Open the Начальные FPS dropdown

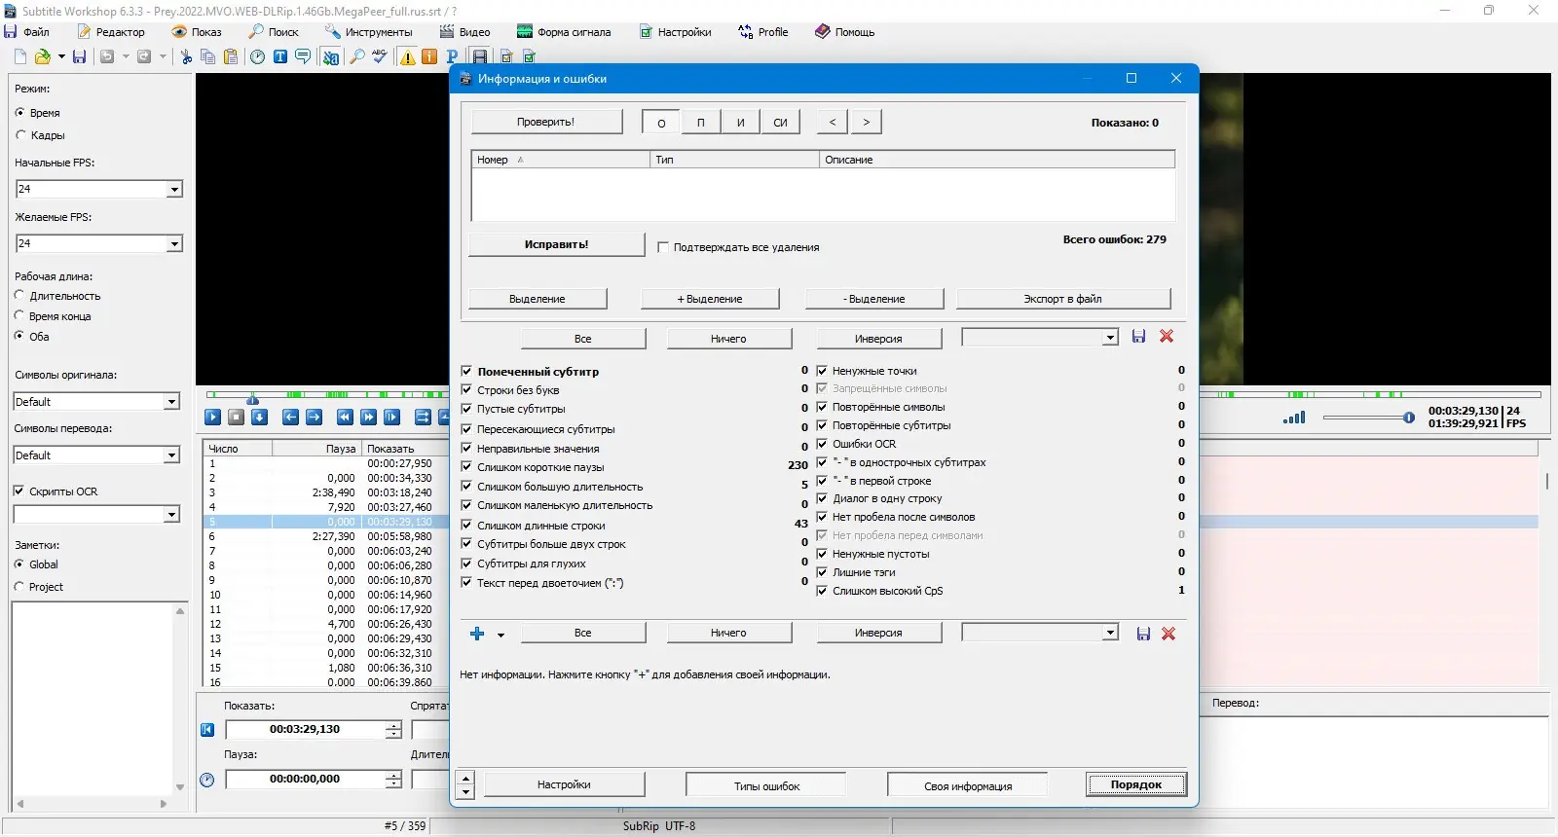[174, 190]
